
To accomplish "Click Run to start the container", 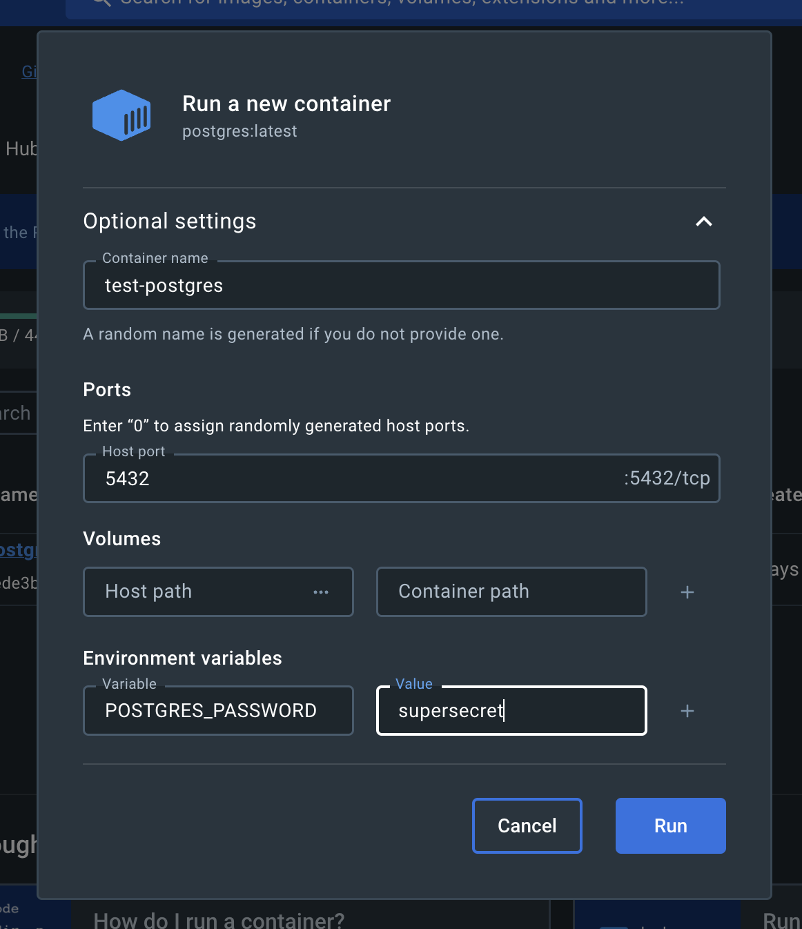I will (669, 825).
